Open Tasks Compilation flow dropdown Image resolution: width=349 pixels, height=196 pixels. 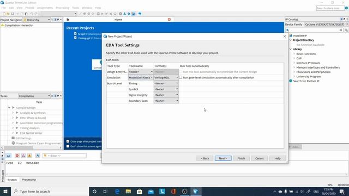tap(34, 96)
